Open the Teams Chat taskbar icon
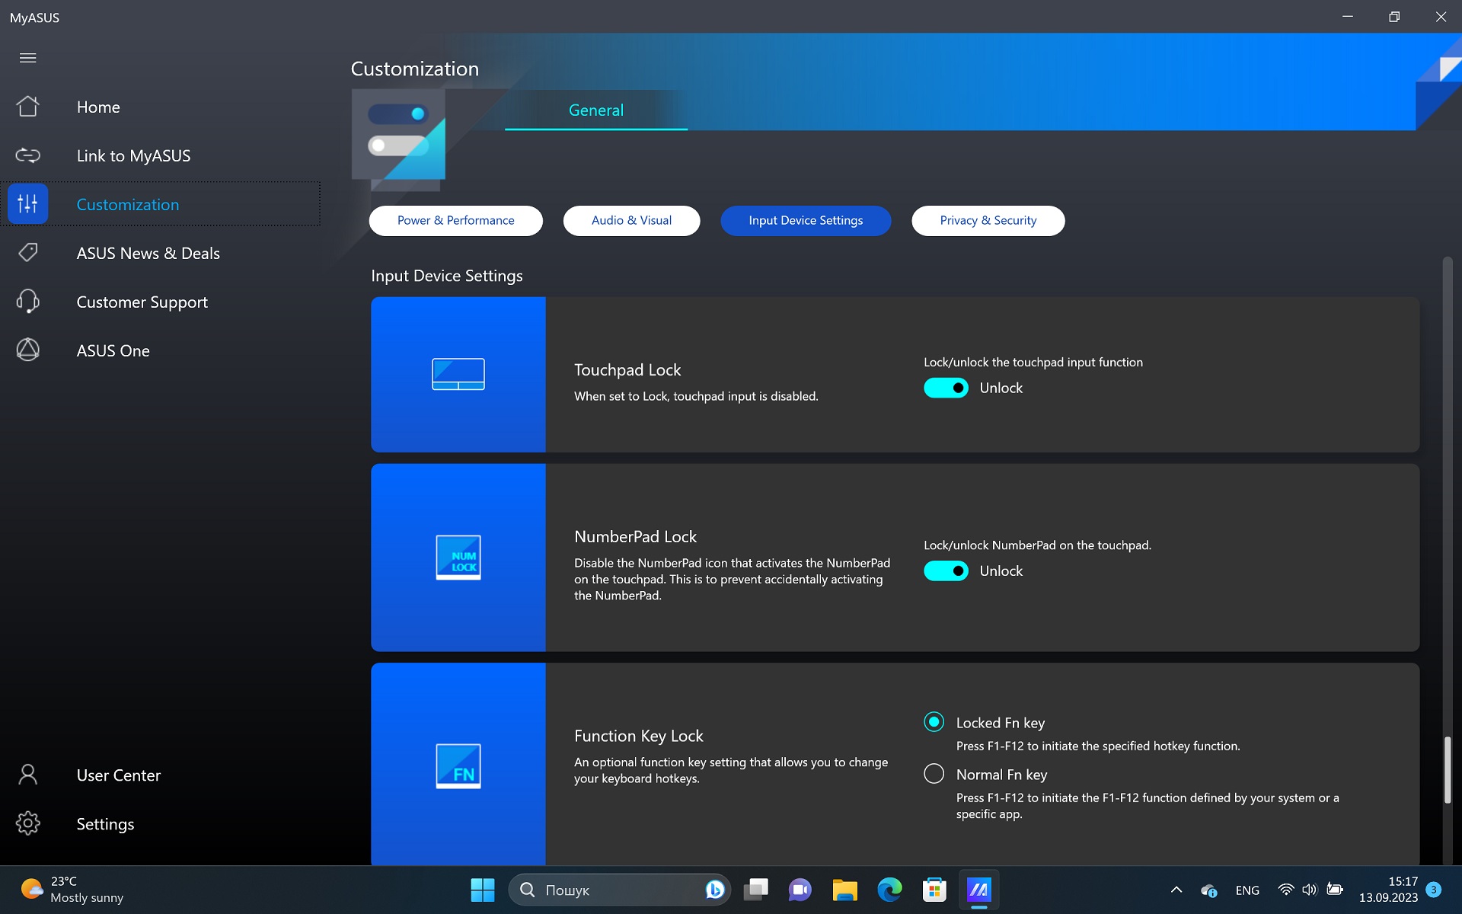The height and width of the screenshot is (914, 1462). pyautogui.click(x=800, y=890)
